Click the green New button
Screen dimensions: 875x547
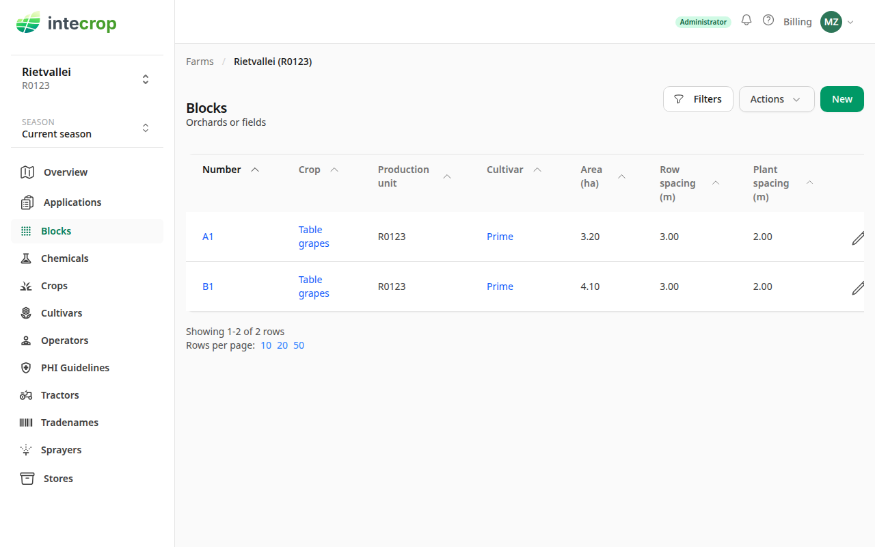point(842,99)
